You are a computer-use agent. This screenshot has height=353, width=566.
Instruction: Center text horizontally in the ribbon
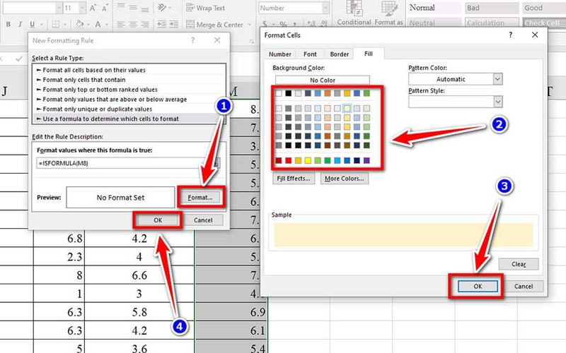pos(133,24)
